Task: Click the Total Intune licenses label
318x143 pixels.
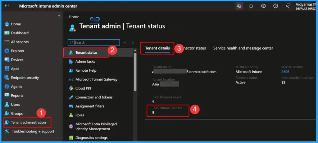Action: tap(167, 108)
